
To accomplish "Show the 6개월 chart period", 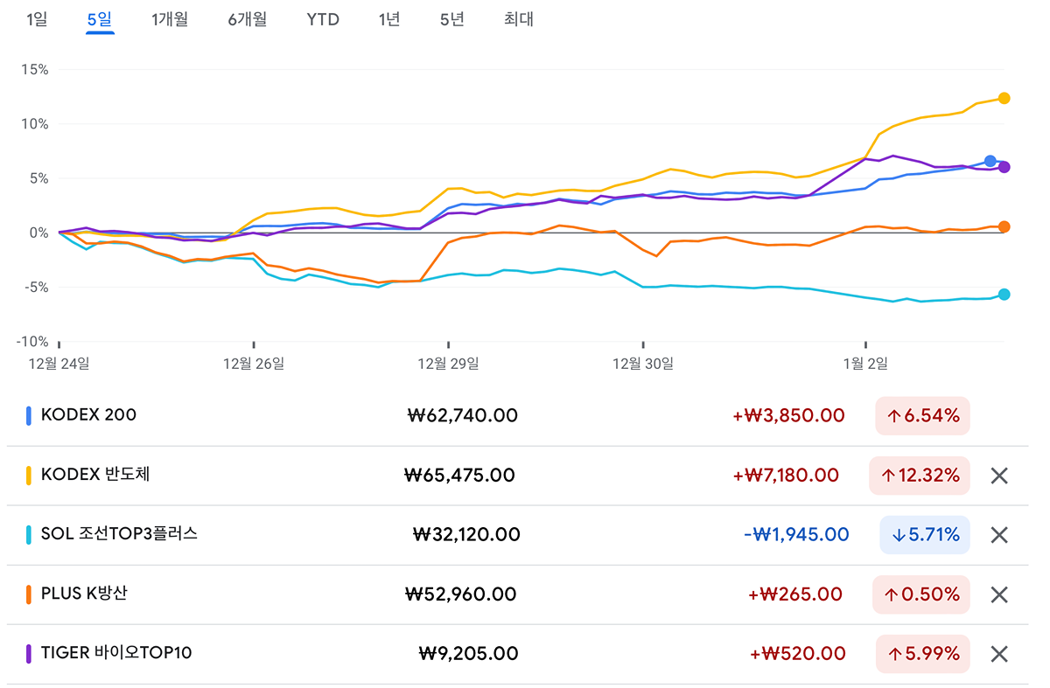I will [248, 19].
